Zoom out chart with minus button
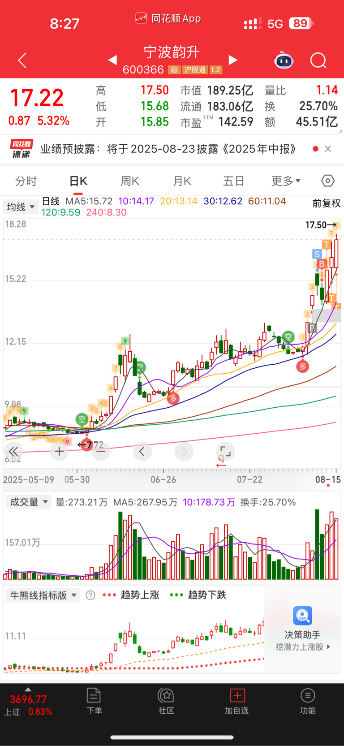The height and width of the screenshot is (746, 344). pyautogui.click(x=101, y=451)
